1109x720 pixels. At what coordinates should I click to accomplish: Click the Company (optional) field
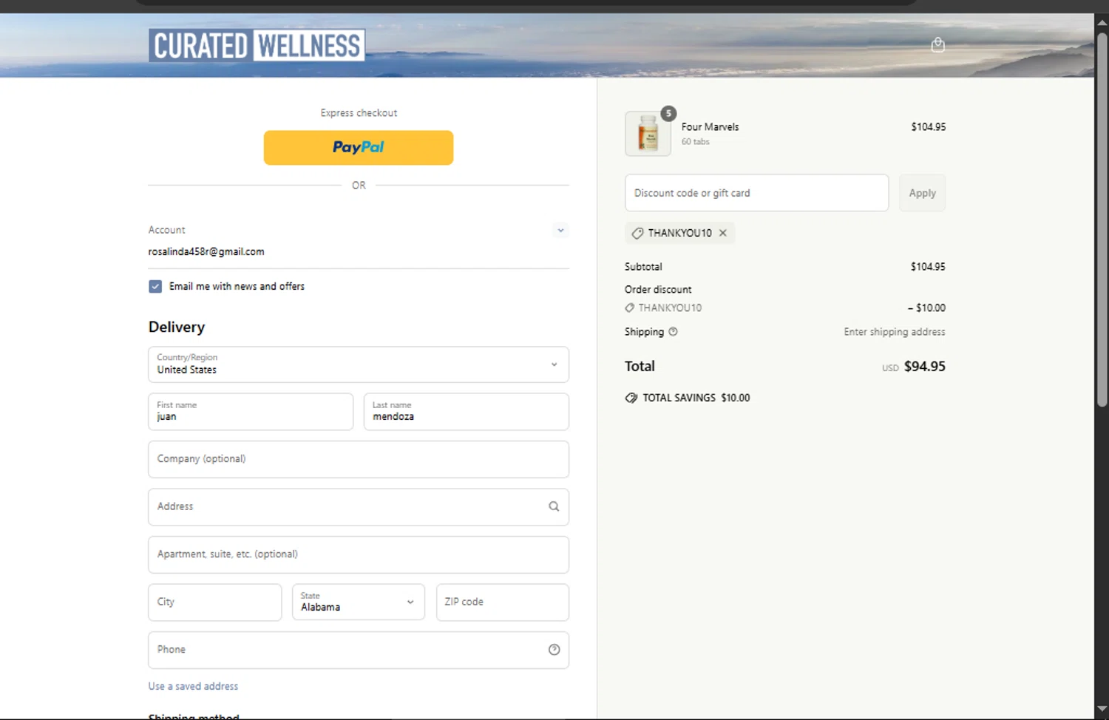pos(359,459)
